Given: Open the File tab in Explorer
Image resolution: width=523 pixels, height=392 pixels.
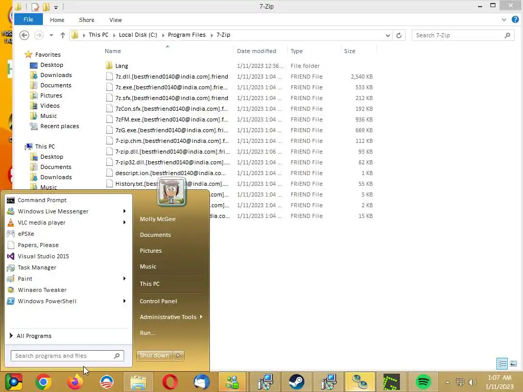Looking at the screenshot, I should (x=29, y=19).
